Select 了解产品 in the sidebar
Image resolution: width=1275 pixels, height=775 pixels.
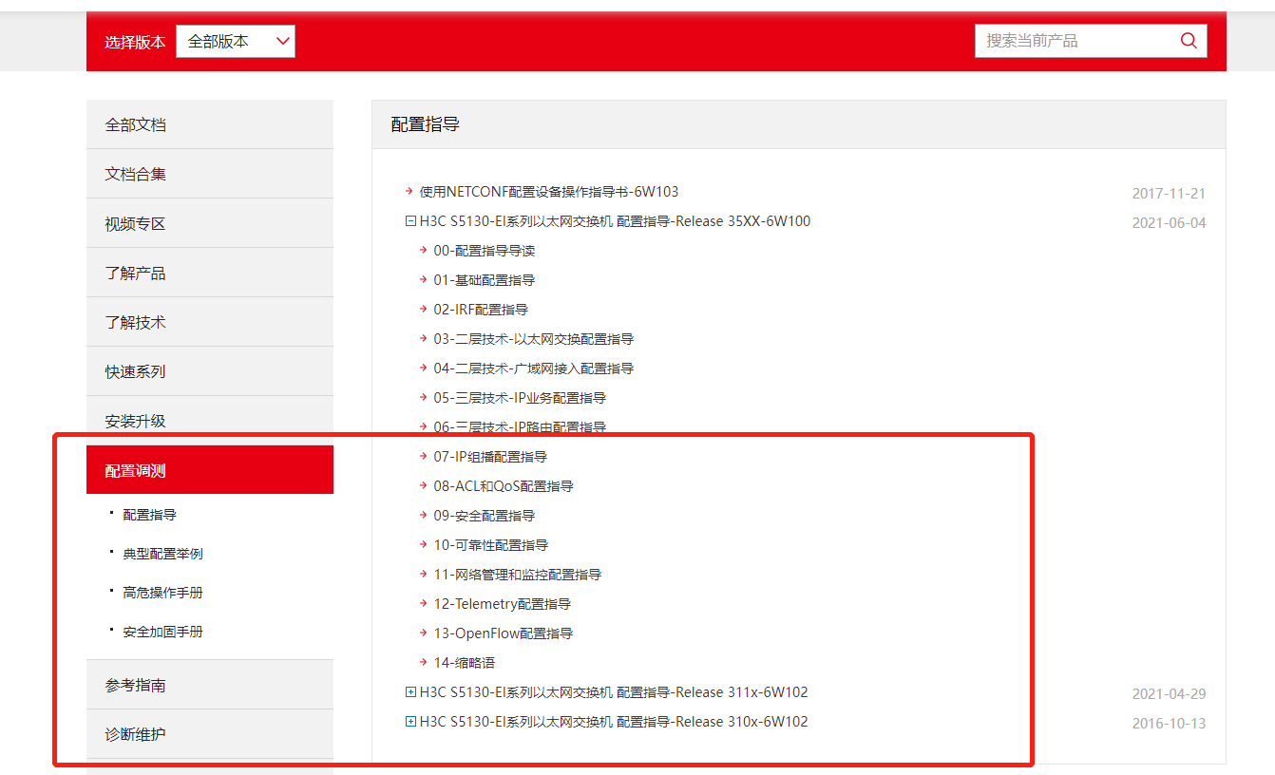click(210, 273)
